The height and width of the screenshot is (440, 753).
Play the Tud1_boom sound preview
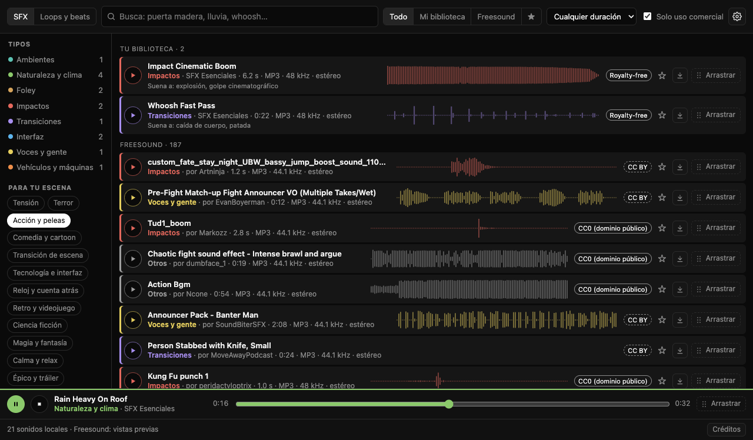133,228
